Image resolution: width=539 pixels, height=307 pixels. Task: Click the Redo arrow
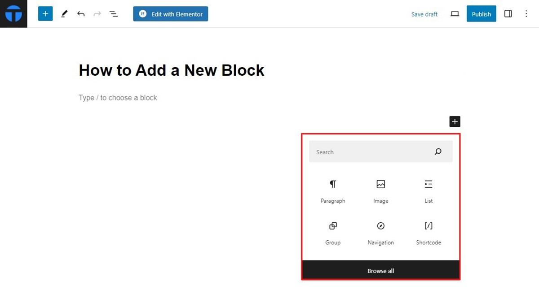pos(97,14)
